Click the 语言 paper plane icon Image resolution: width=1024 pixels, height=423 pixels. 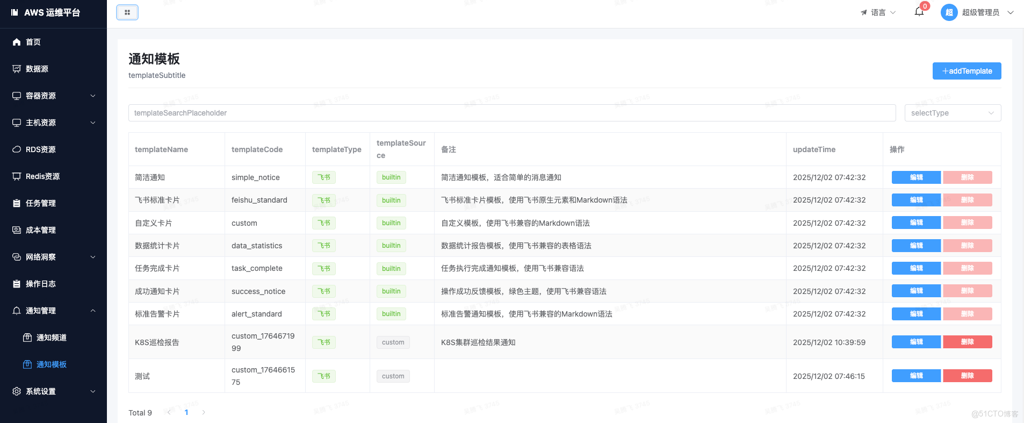tap(864, 12)
